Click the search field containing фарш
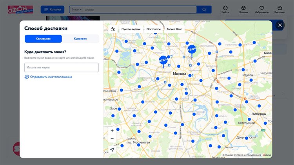 pyautogui.click(x=140, y=9)
